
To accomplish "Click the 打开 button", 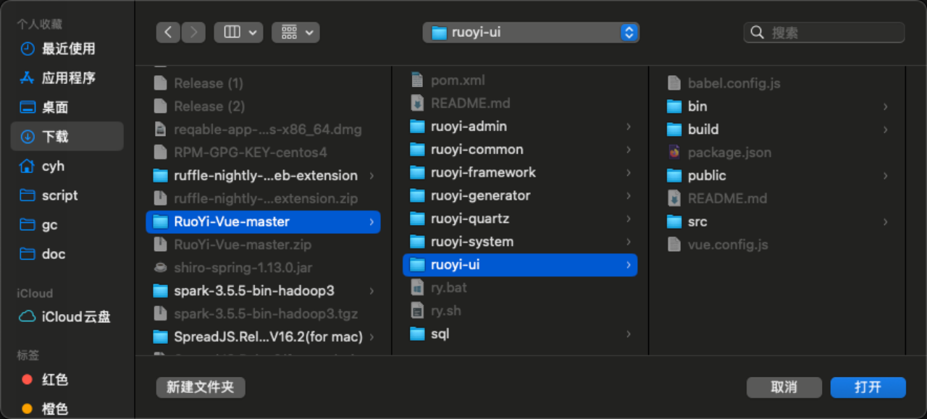I will pos(868,387).
